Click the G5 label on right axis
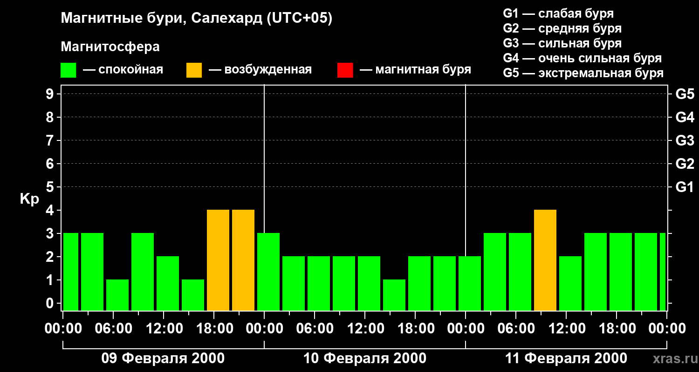This screenshot has height=372, width=699. pos(685,94)
